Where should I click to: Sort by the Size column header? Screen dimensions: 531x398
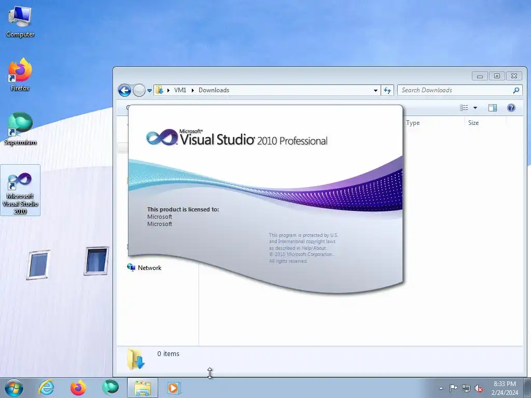(x=473, y=122)
